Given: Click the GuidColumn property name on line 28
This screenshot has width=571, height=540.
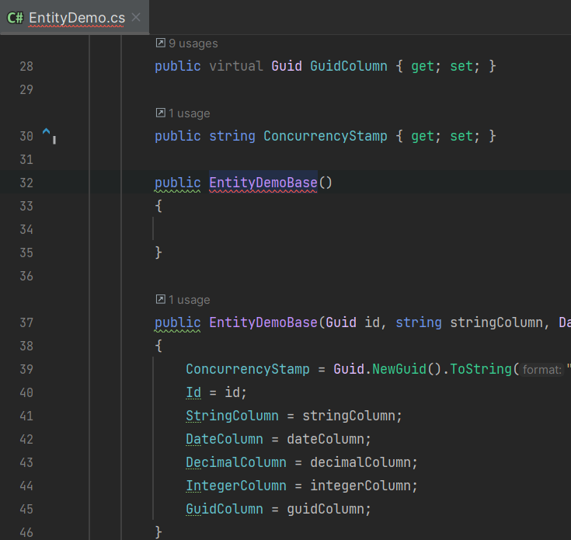Looking at the screenshot, I should click(x=348, y=66).
